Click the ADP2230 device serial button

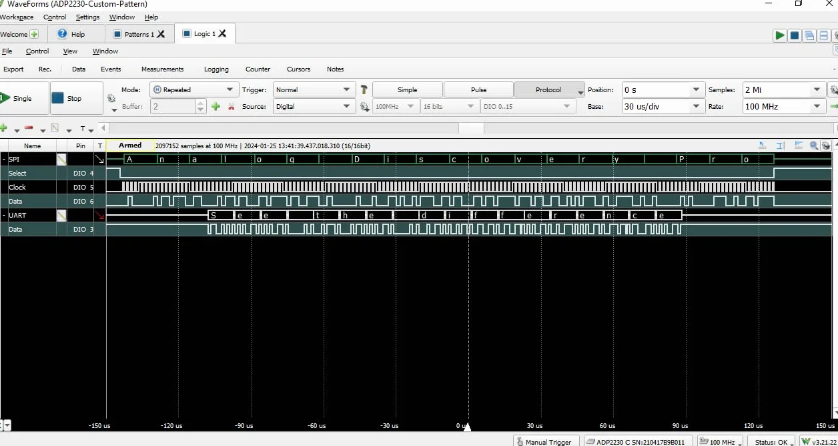pos(639,441)
